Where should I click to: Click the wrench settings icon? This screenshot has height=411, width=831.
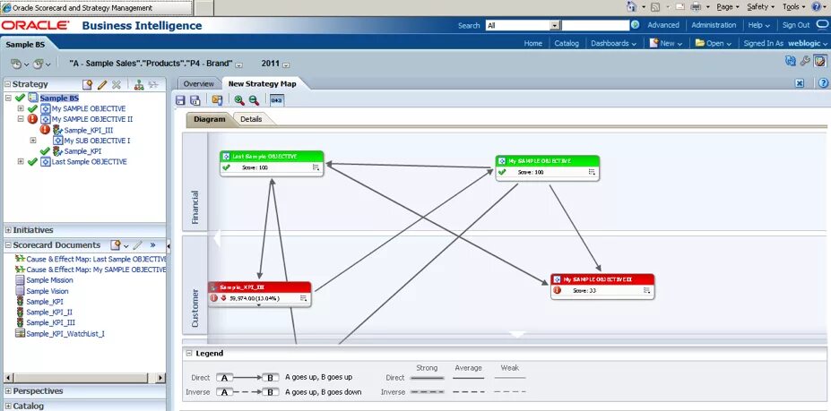[805, 62]
